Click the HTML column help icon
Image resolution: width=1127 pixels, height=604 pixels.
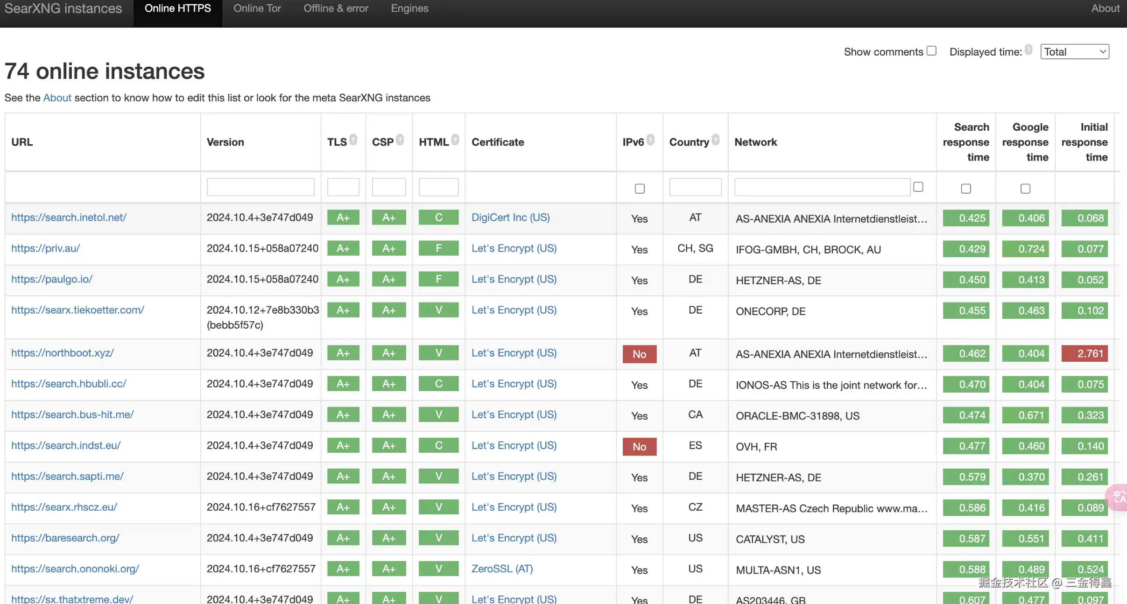point(455,140)
